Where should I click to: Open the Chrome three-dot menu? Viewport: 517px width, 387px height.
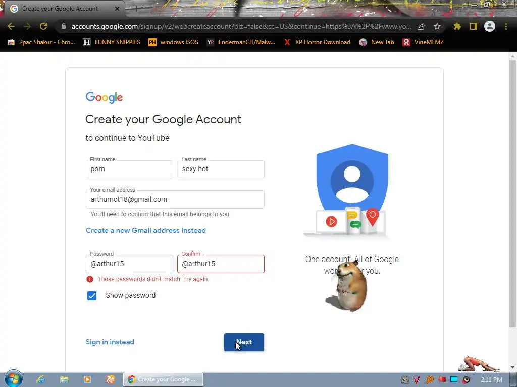click(506, 26)
